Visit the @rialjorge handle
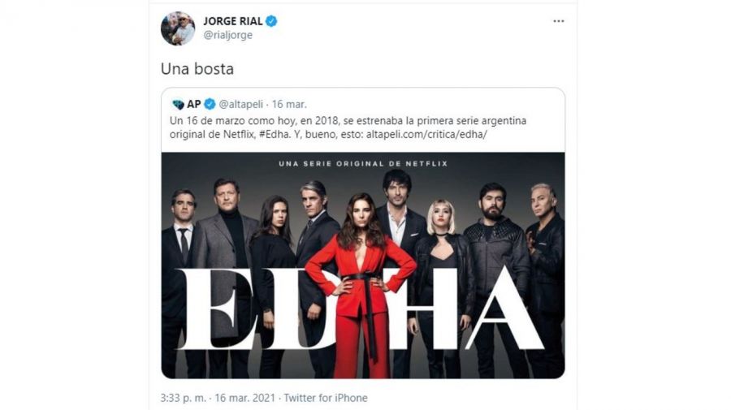This screenshot has height=410, width=731. 228,35
